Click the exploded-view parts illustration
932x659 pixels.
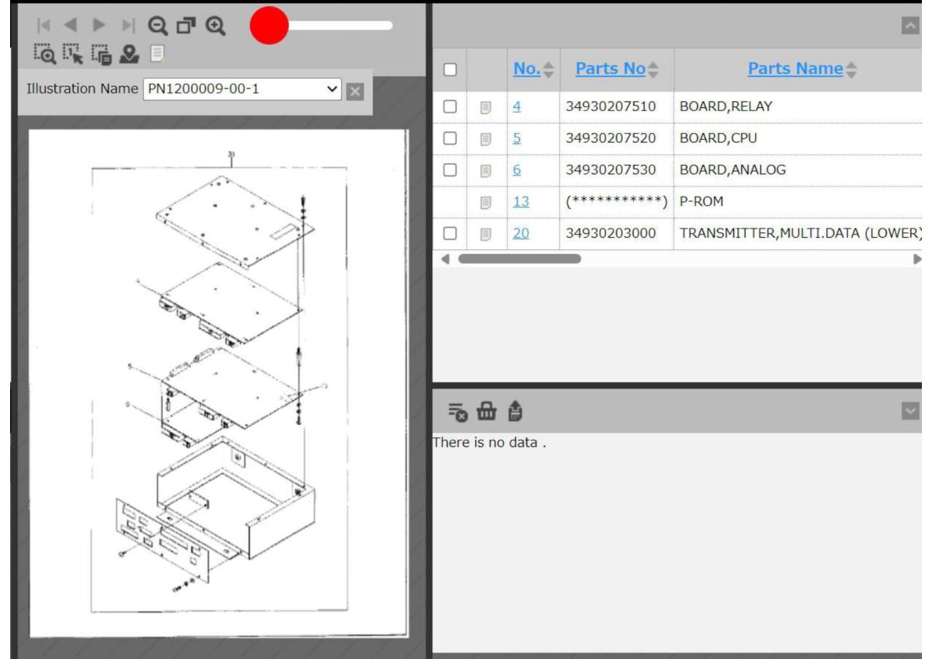pos(218,383)
